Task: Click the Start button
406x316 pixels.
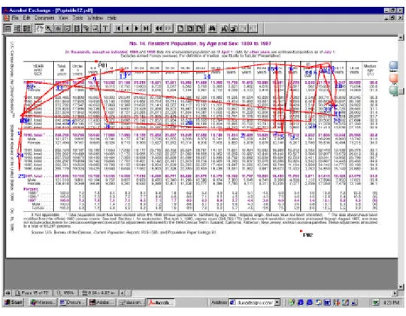Action: click(x=14, y=302)
